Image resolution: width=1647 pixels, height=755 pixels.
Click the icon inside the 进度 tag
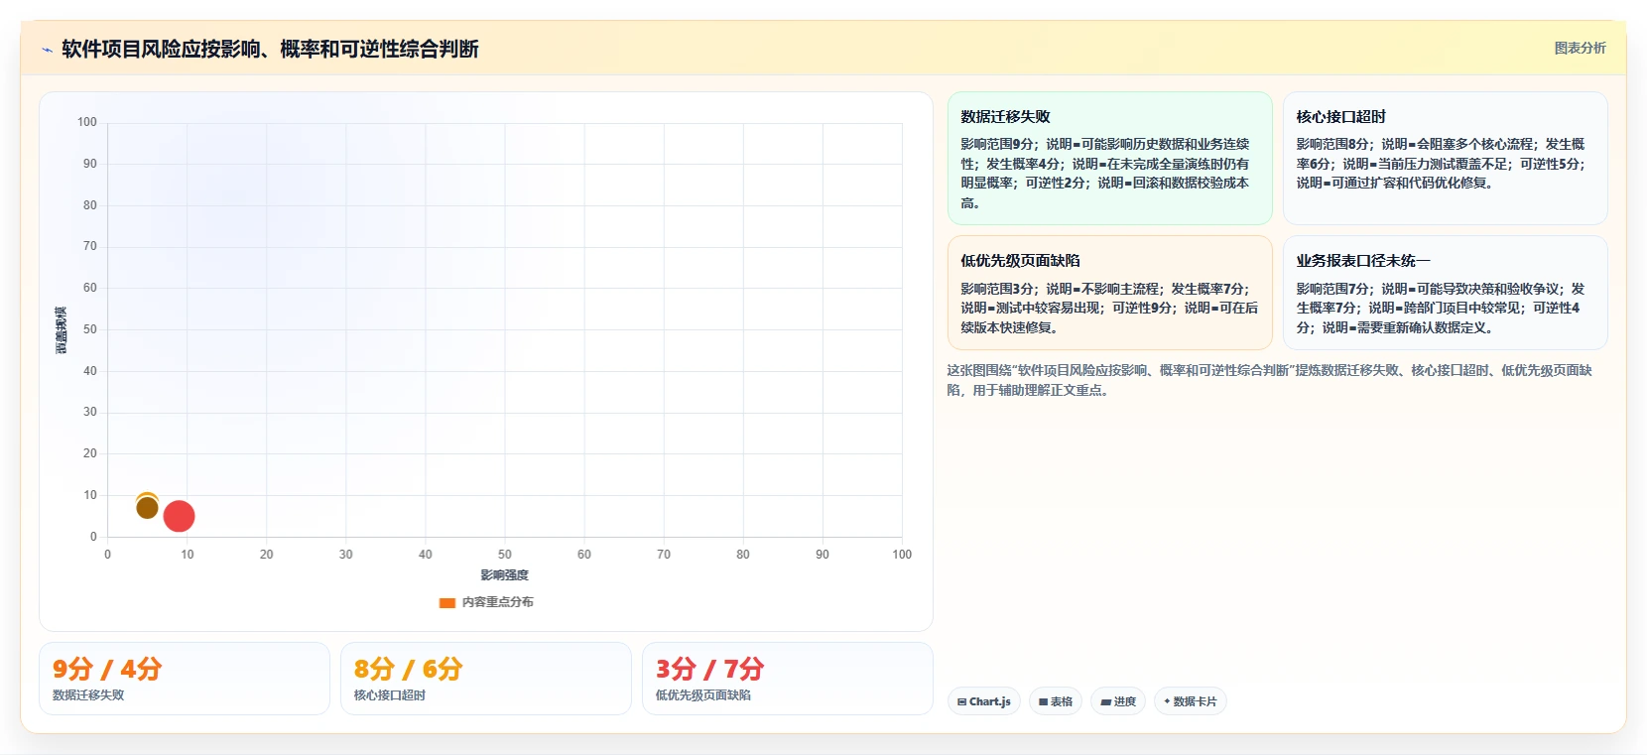[1105, 701]
